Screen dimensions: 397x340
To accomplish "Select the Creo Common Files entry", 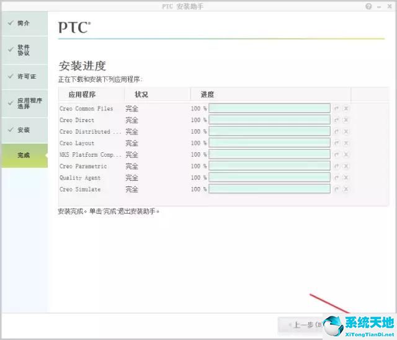I will 86,108.
